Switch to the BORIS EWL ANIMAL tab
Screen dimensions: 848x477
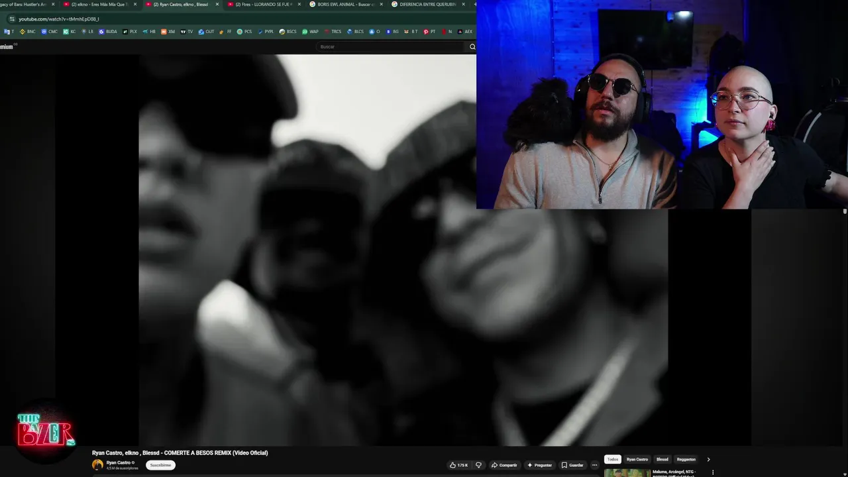(346, 4)
